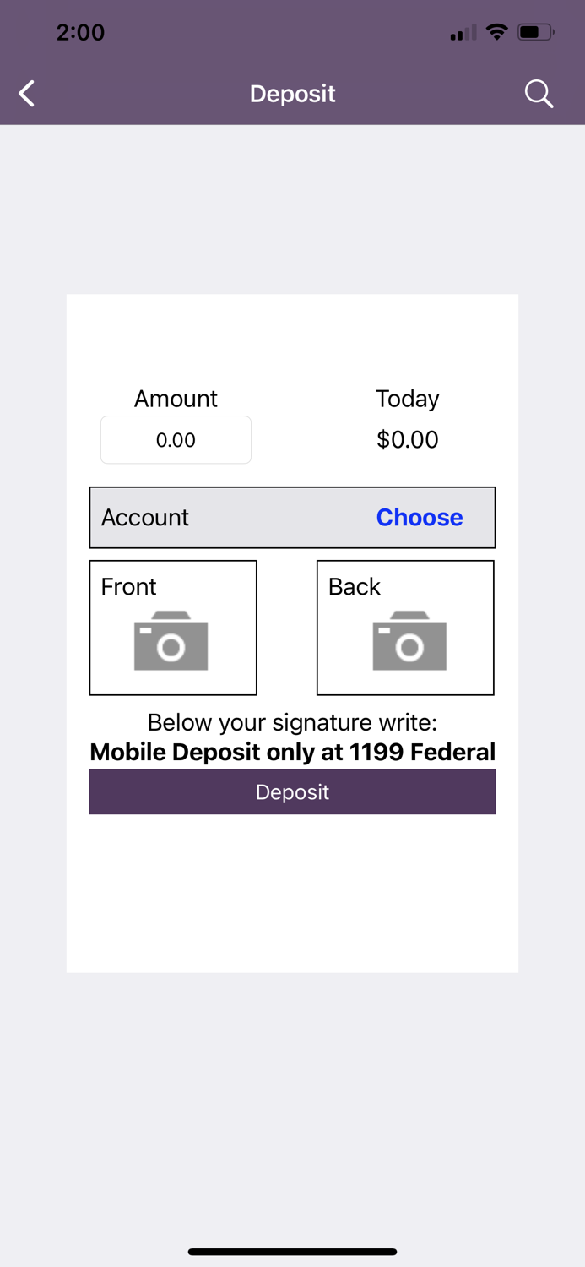
Task: Tap the front check camera icon
Action: point(172,640)
